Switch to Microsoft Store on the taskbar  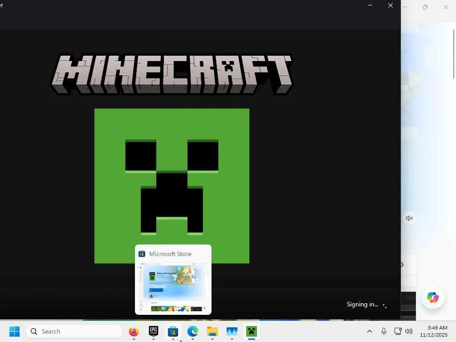pyautogui.click(x=173, y=331)
